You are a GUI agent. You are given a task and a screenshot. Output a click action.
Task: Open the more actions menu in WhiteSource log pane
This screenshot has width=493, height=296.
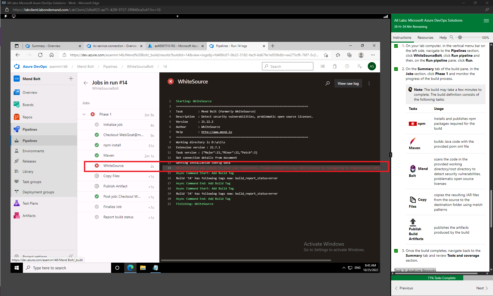tap(369, 83)
